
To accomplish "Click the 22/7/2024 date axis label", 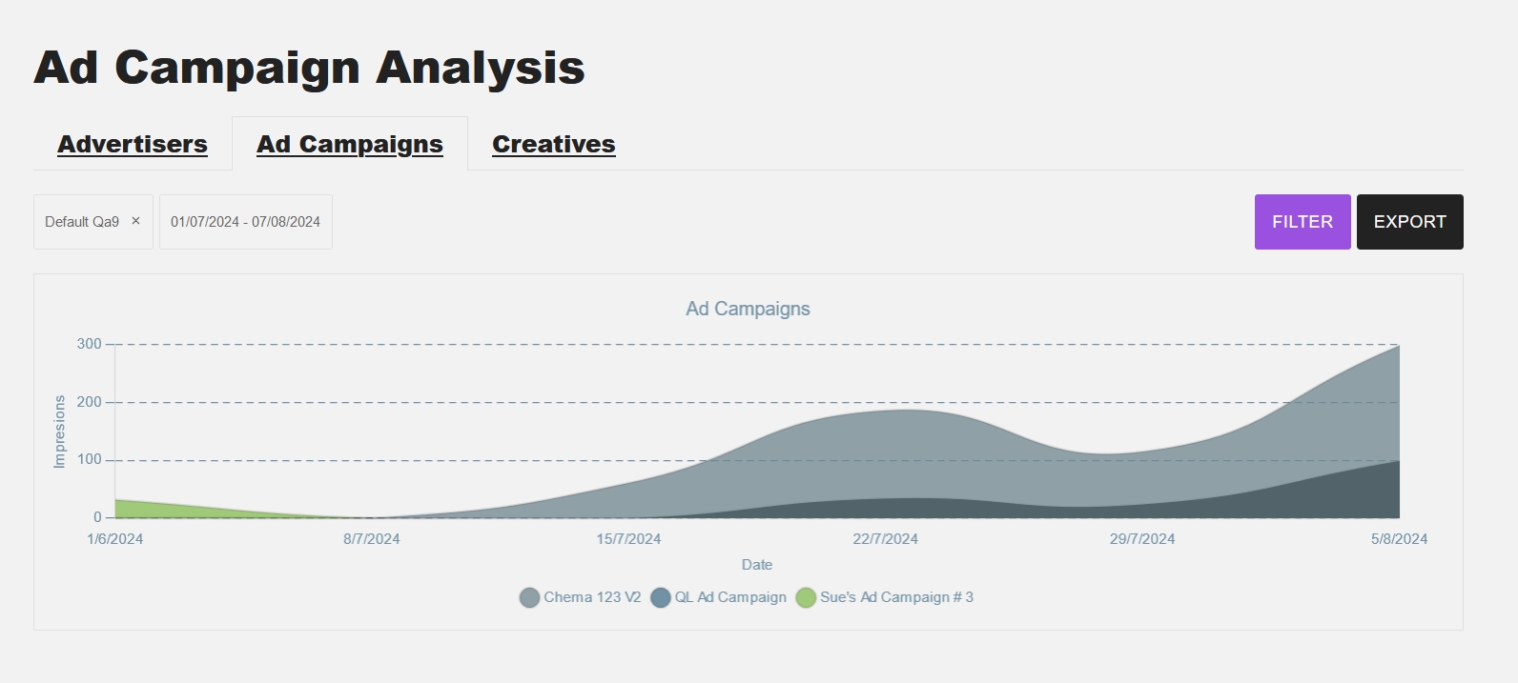I will click(885, 539).
